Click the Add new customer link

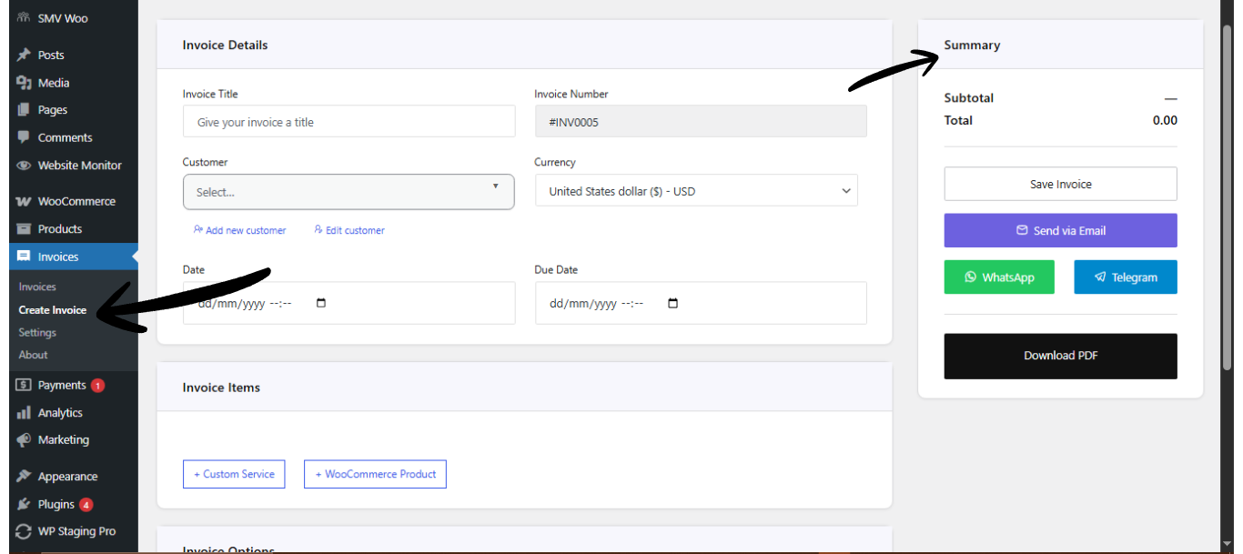pos(240,231)
